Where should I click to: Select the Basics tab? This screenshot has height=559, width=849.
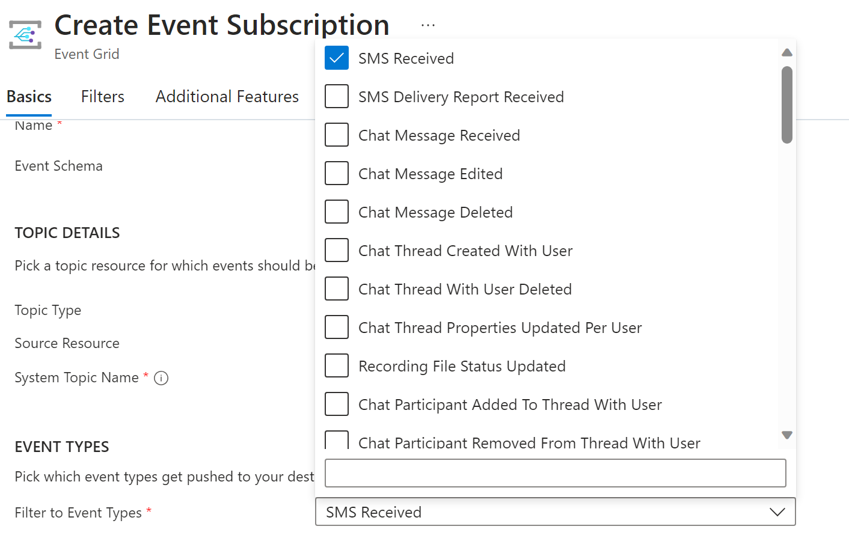pos(28,96)
